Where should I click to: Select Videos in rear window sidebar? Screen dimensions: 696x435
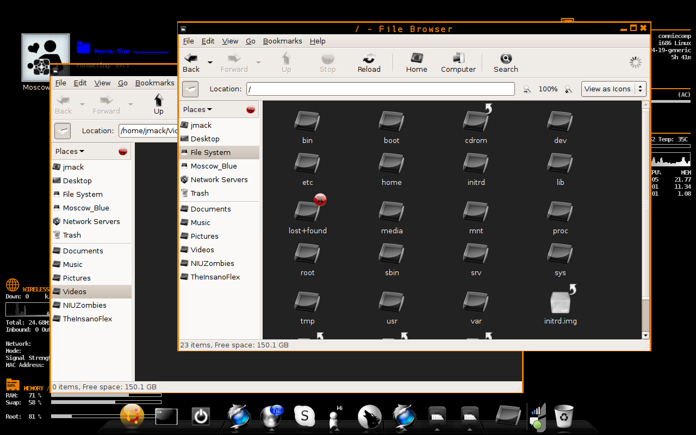pyautogui.click(x=91, y=291)
